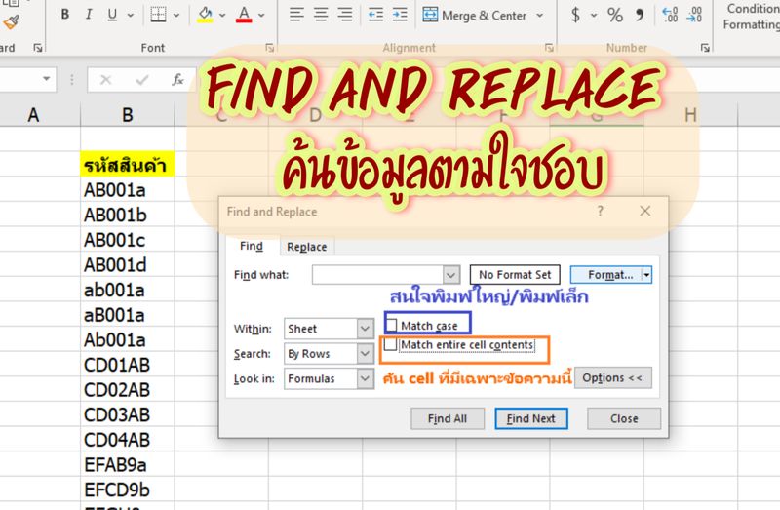780x510 pixels.
Task: Switch to the Replace tab
Action: tap(307, 247)
